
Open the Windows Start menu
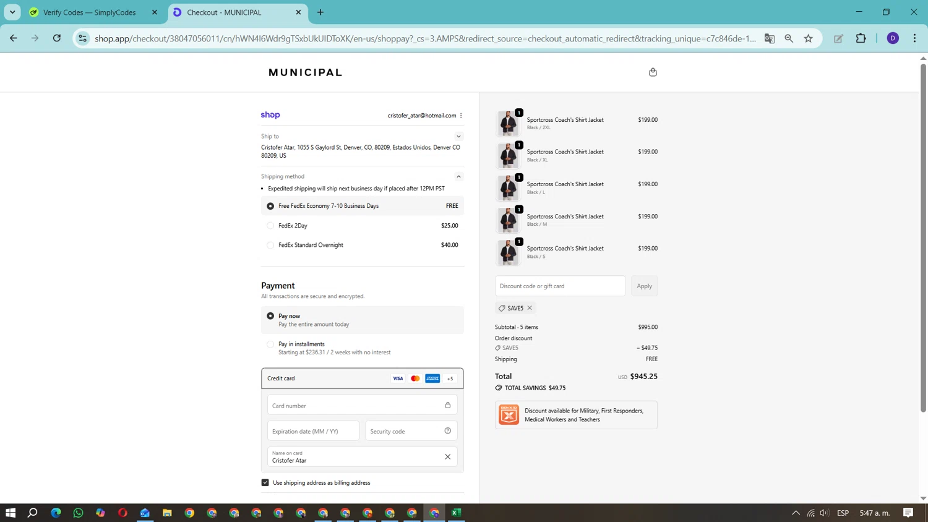pos(11,513)
